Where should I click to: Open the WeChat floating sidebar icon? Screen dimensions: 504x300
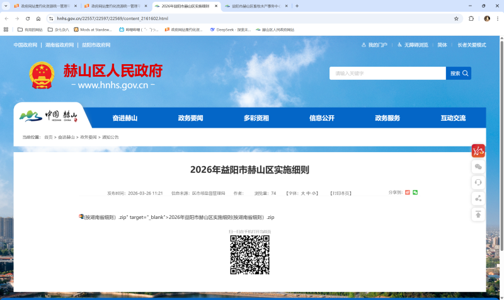[x=478, y=167]
